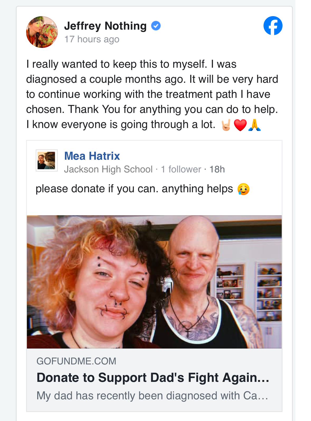The height and width of the screenshot is (421, 311).
Task: Open the '18h' shared post timestamp
Action: click(217, 169)
